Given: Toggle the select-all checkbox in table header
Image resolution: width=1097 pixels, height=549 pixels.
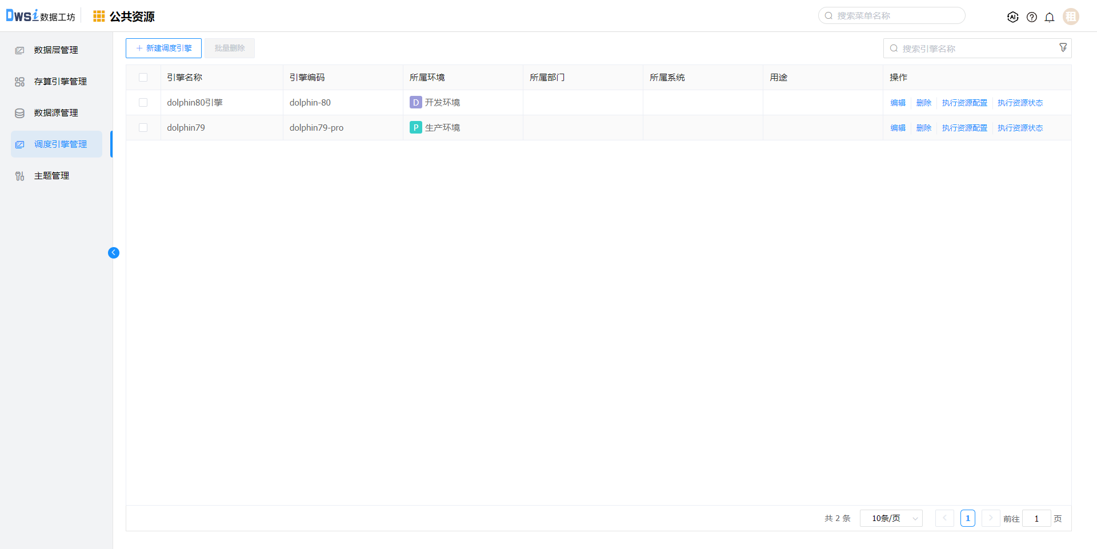Looking at the screenshot, I should coord(143,78).
